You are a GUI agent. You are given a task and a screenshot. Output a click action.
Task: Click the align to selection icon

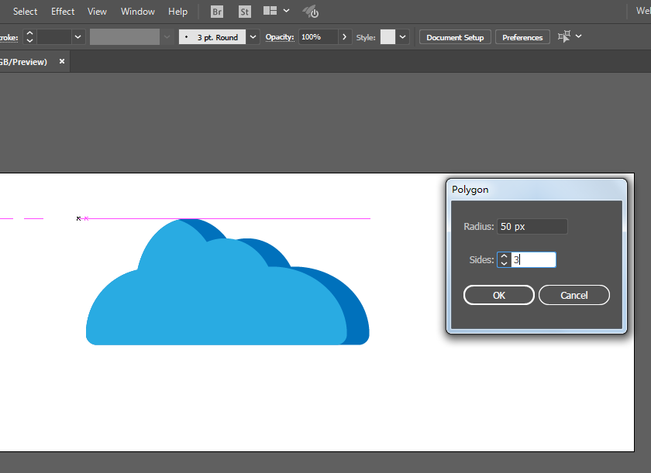(564, 36)
